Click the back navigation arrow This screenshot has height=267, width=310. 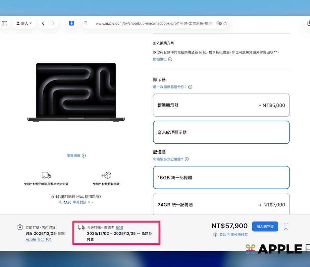[x=43, y=23]
